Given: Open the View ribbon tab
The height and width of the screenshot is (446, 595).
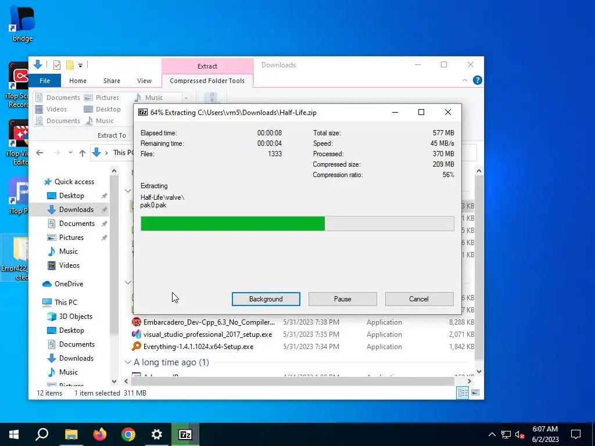Looking at the screenshot, I should 144,81.
